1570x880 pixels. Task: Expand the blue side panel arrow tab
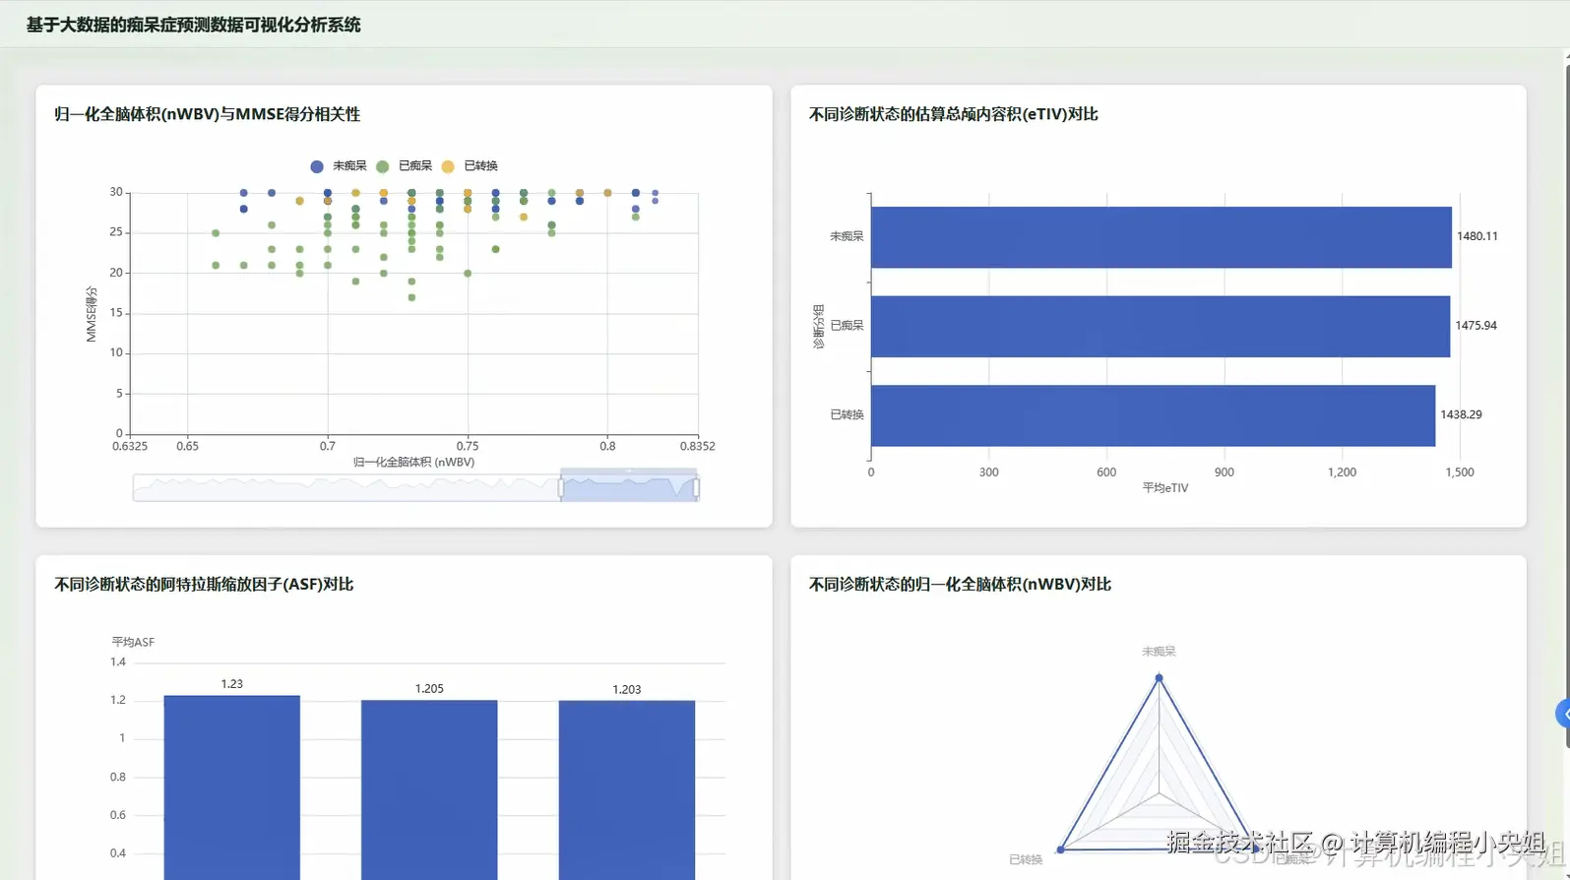coord(1563,714)
